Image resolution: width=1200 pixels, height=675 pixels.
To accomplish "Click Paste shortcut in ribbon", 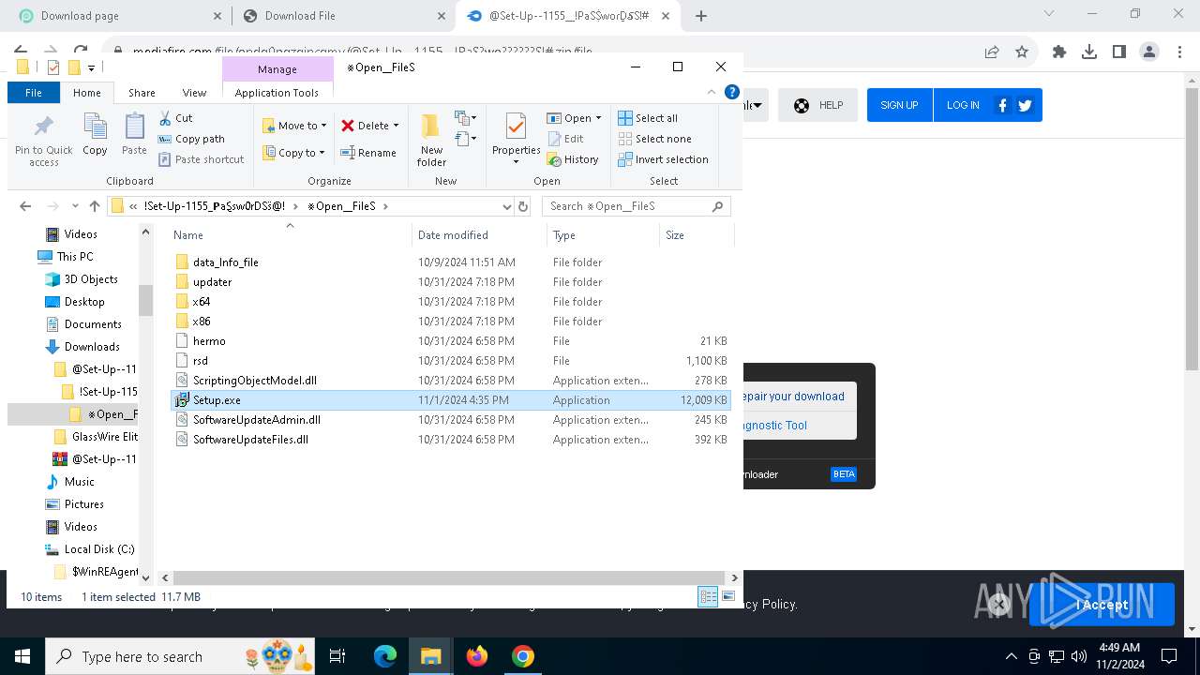I will [202, 159].
